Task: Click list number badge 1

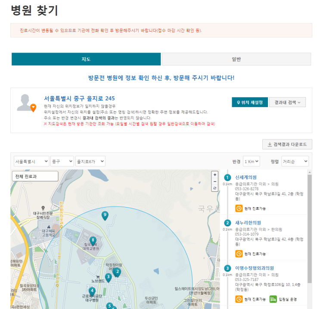Action: coord(227,177)
